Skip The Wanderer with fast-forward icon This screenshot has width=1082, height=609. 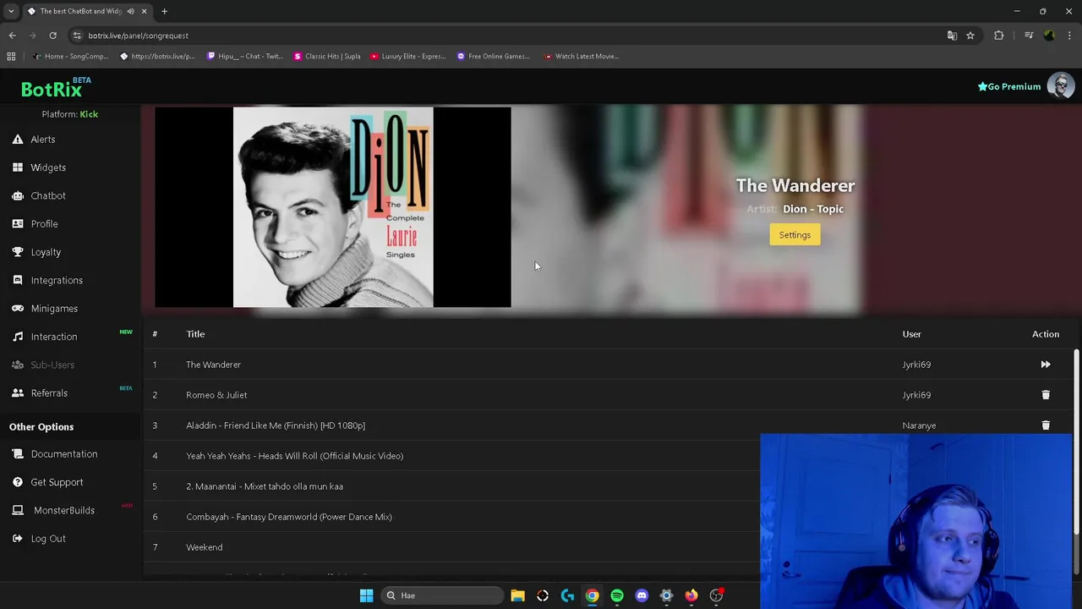tap(1046, 365)
